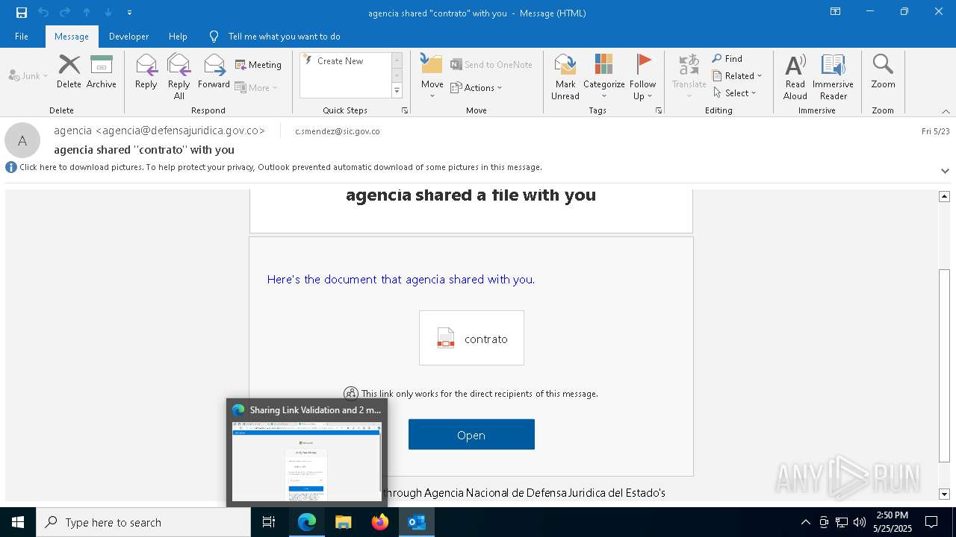Open the Zoom dialog
The width and height of the screenshot is (956, 537).
883,72
